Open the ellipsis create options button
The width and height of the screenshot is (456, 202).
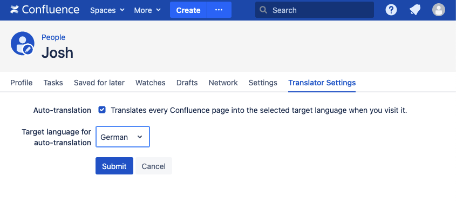[x=219, y=10]
